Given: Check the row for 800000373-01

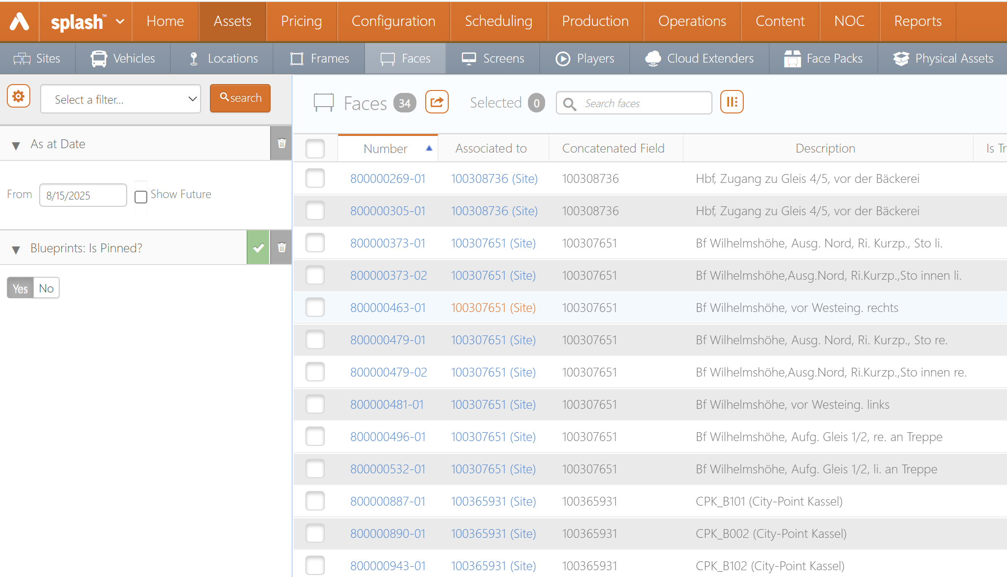Looking at the screenshot, I should (315, 243).
